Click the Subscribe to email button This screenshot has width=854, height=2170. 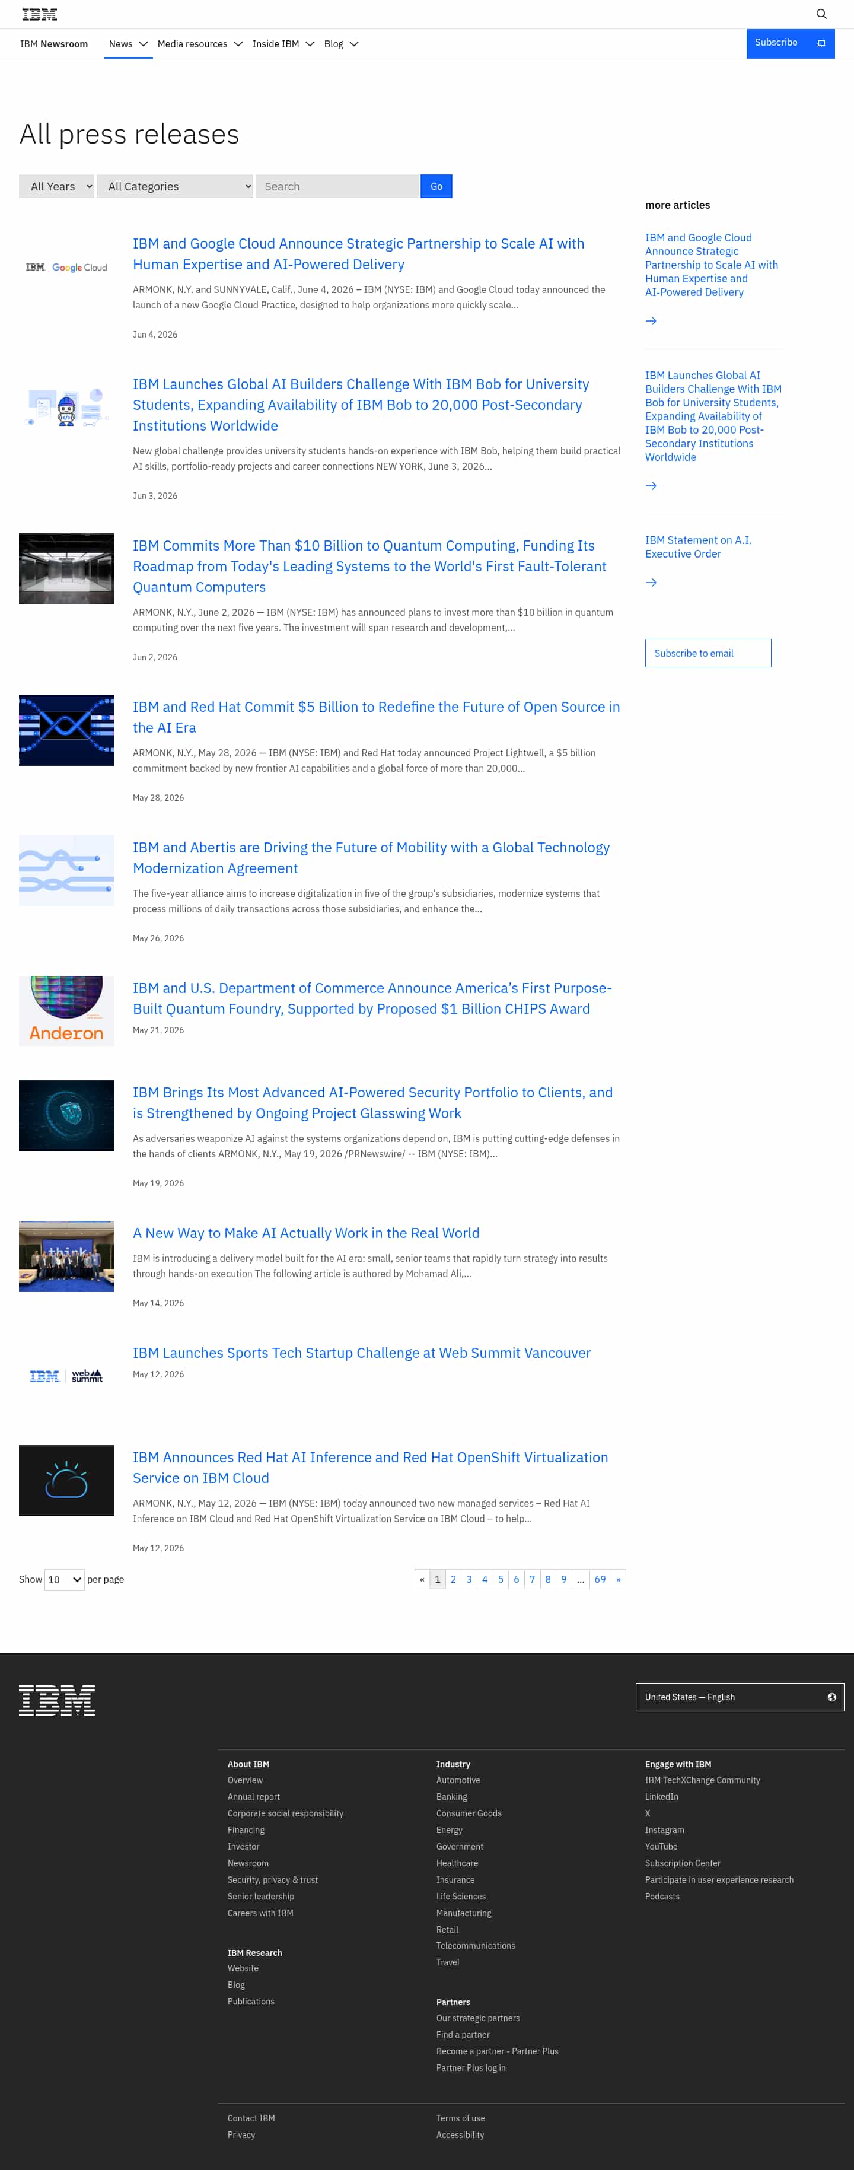click(708, 654)
